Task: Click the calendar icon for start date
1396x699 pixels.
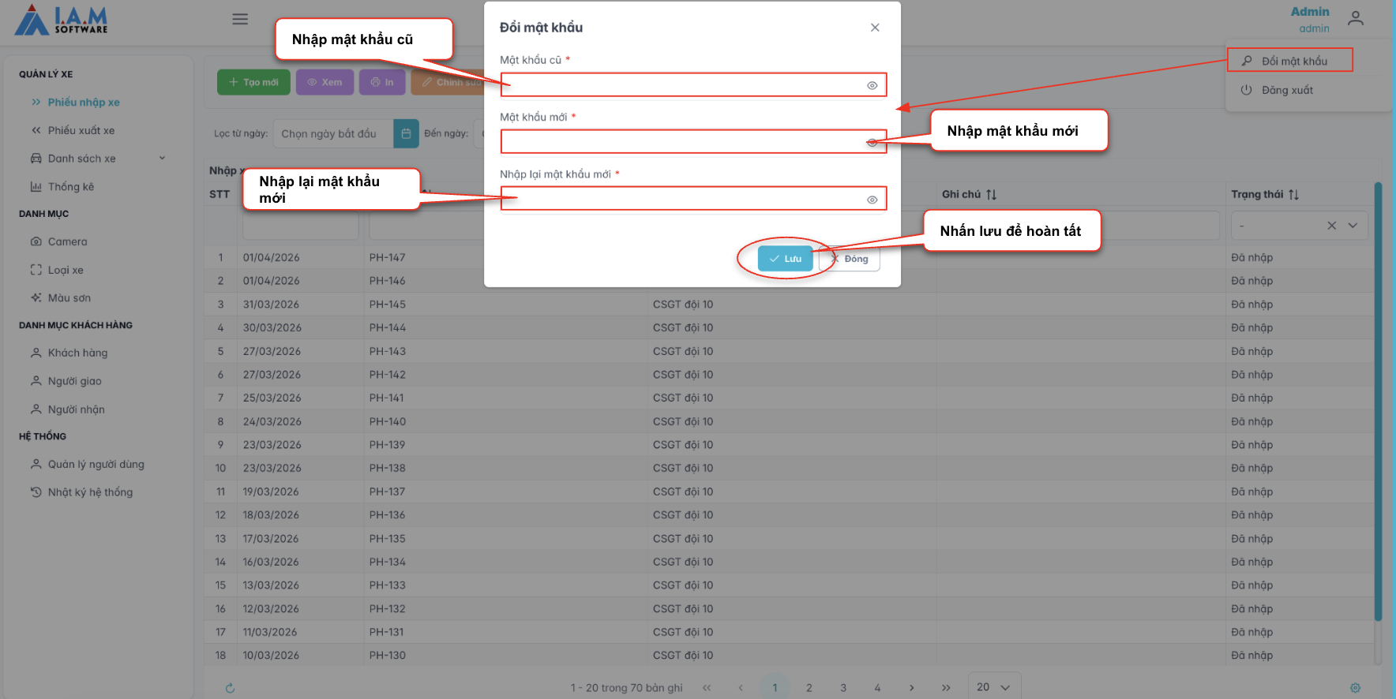Action: (406, 133)
